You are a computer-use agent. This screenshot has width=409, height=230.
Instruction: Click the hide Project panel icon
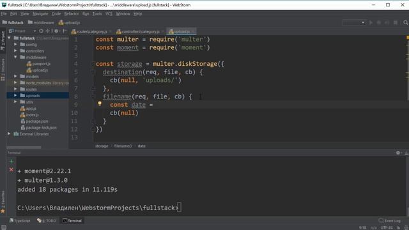point(65,31)
